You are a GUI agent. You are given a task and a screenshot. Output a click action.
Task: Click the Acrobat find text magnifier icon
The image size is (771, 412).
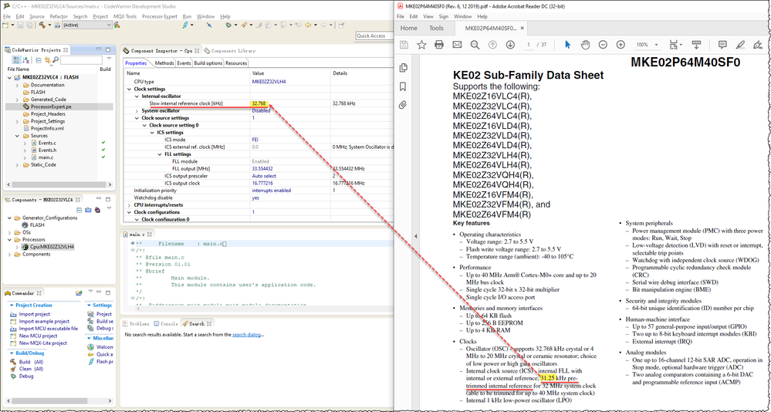click(475, 45)
